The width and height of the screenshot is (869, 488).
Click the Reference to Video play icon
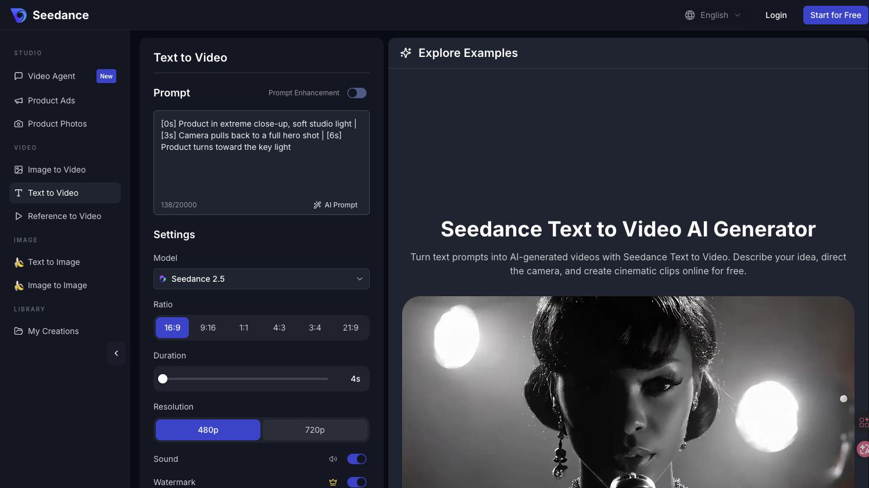click(19, 216)
